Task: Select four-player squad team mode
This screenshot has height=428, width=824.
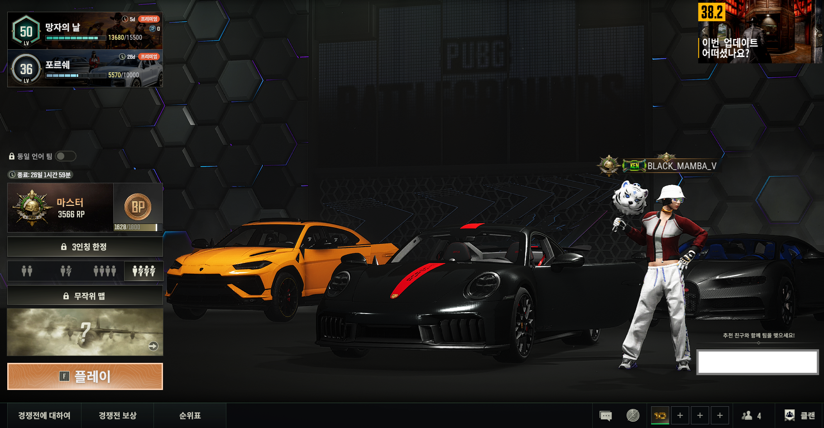Action: (x=105, y=271)
